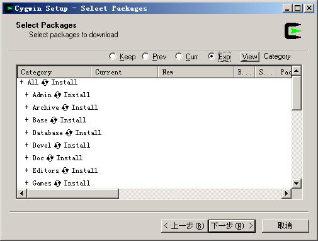Click the Category column header
Image resolution: width=318 pixels, height=241 pixels.
tap(54, 72)
